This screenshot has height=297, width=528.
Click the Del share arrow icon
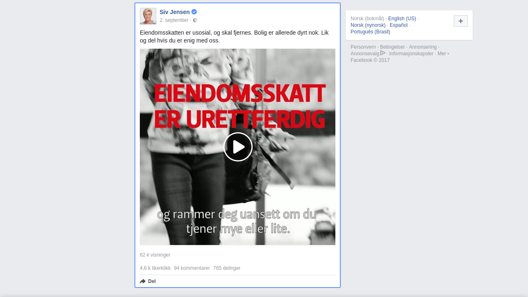(143, 281)
